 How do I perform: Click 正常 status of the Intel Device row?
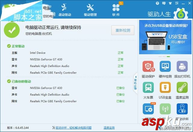pos(121,53)
